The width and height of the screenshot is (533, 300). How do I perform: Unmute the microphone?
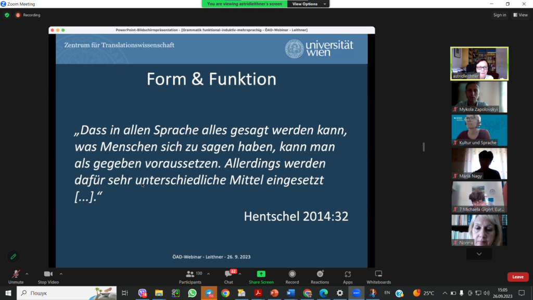16,277
